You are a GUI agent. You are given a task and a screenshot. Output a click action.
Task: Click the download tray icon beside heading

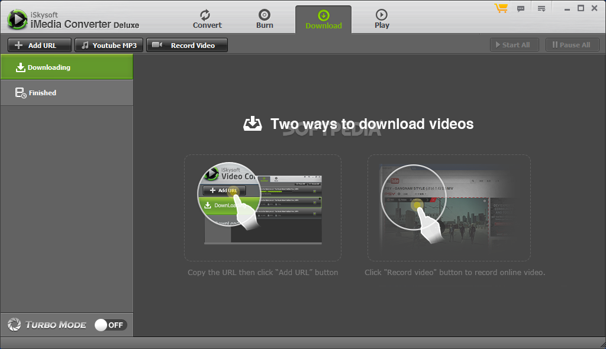click(252, 124)
